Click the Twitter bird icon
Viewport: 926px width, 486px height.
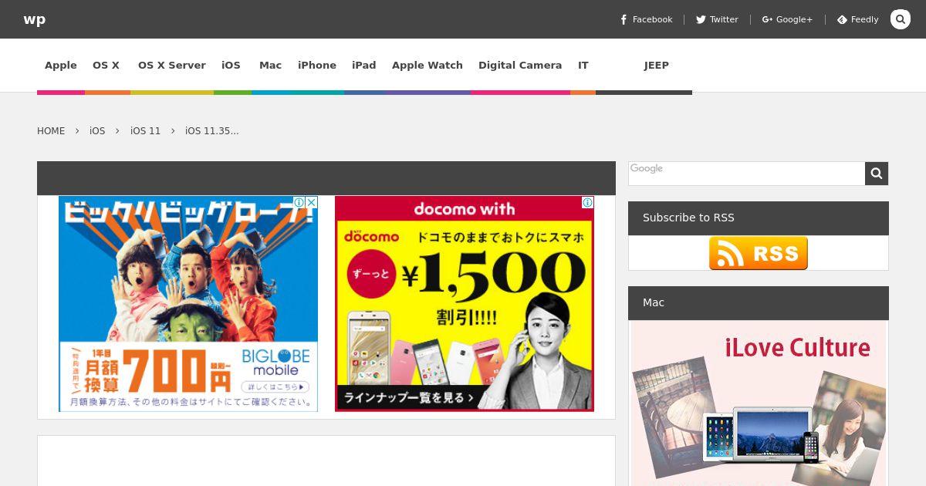coord(701,19)
